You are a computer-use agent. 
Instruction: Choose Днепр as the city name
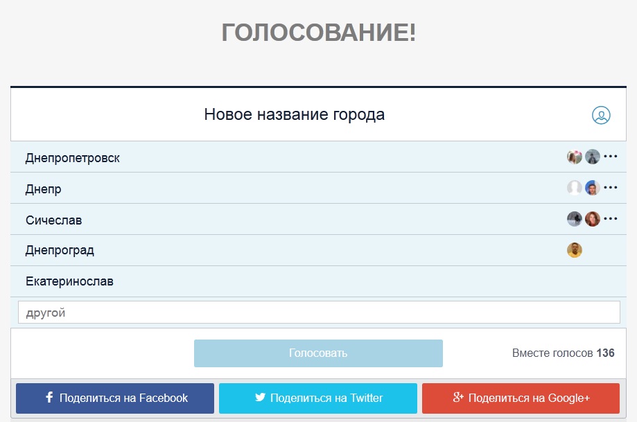click(44, 189)
